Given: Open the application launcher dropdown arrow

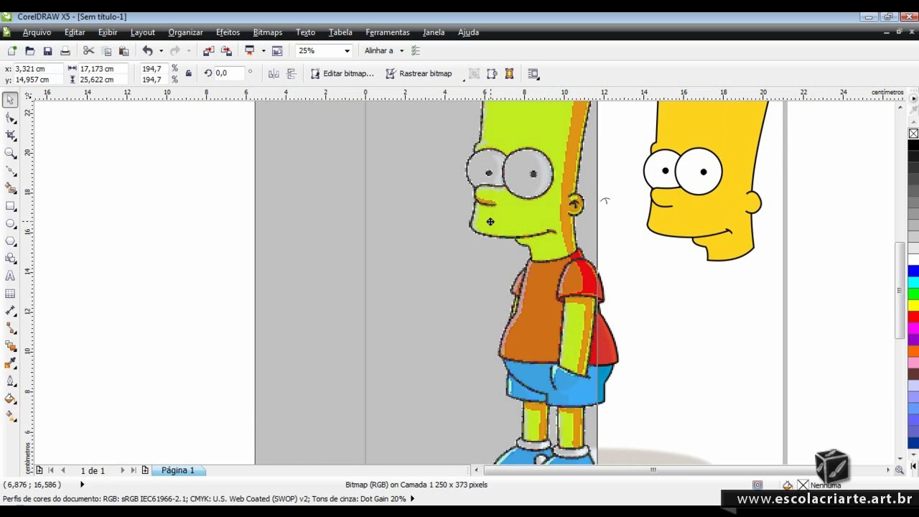Looking at the screenshot, I should (x=263, y=51).
